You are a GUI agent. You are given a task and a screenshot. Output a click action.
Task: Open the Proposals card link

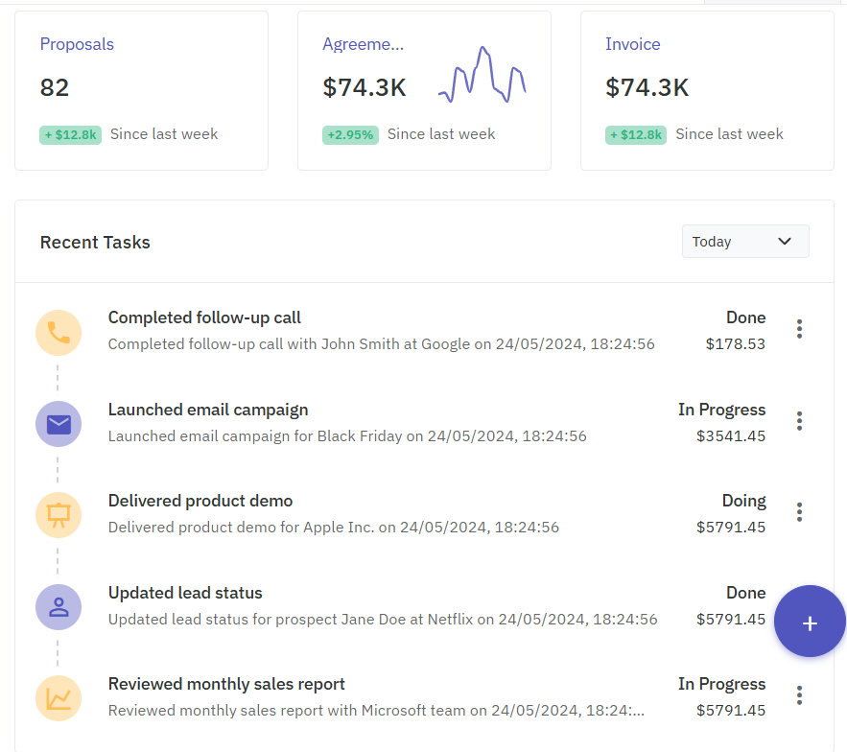[77, 44]
